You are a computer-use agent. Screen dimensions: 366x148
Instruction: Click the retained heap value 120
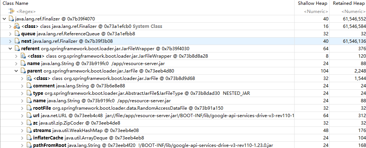point(362,56)
